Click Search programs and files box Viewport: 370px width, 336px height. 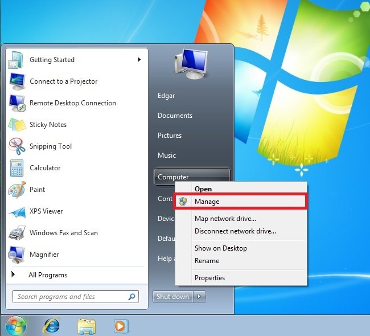pyautogui.click(x=76, y=297)
